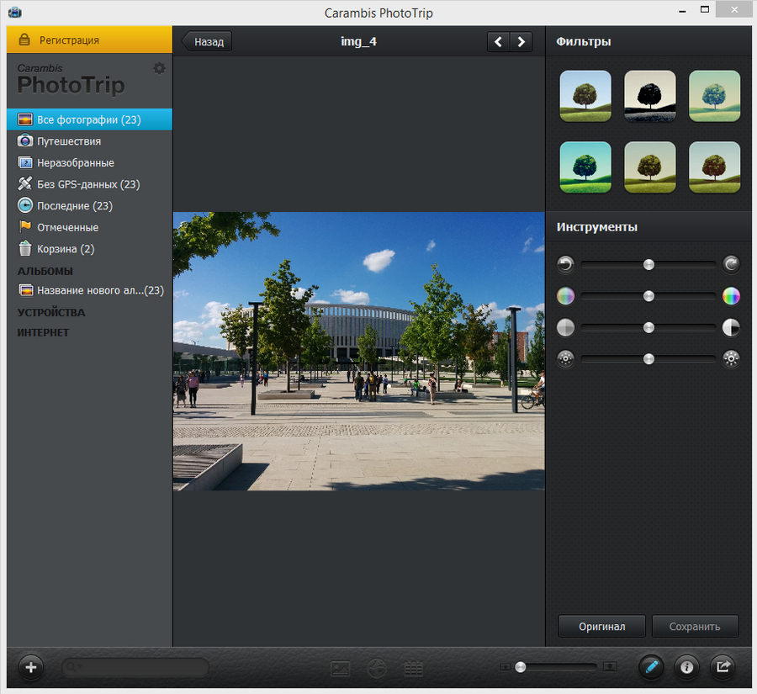The width and height of the screenshot is (757, 694).
Task: Click the blue pencil edit icon
Action: coord(650,667)
